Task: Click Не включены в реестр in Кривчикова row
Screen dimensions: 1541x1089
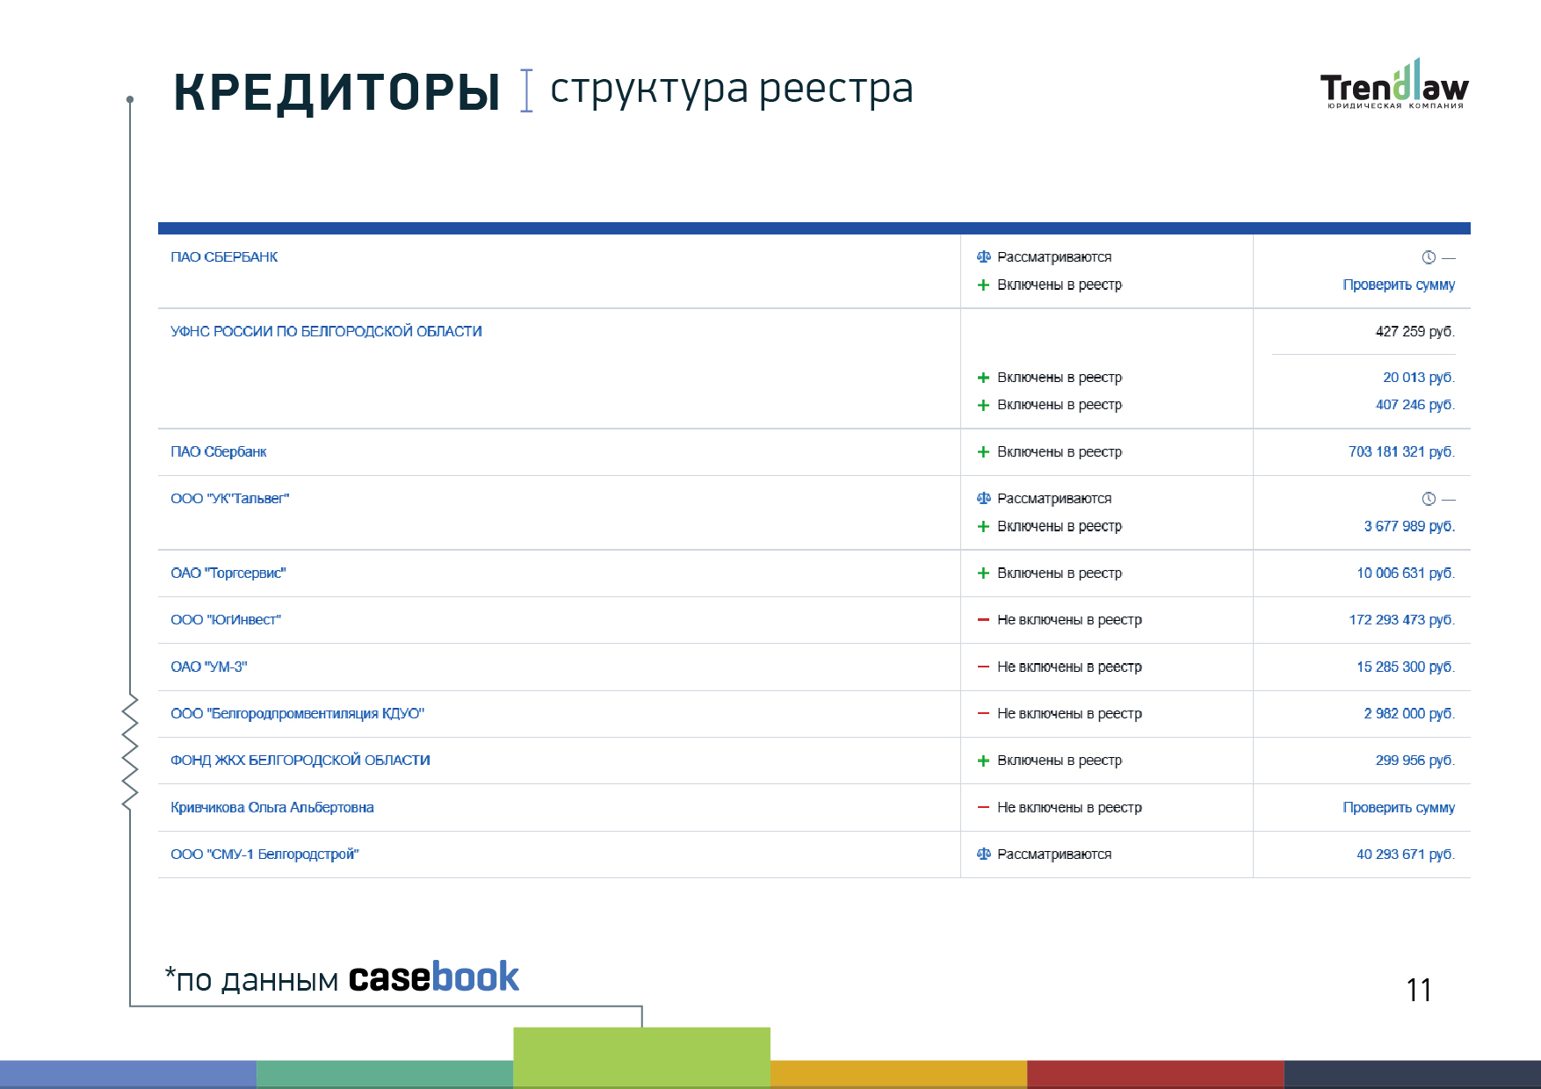Action: point(1069,808)
